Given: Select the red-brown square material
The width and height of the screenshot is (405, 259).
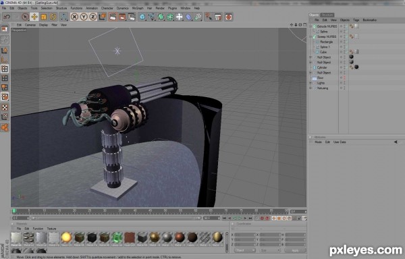Looking at the screenshot, I should click(130, 237).
